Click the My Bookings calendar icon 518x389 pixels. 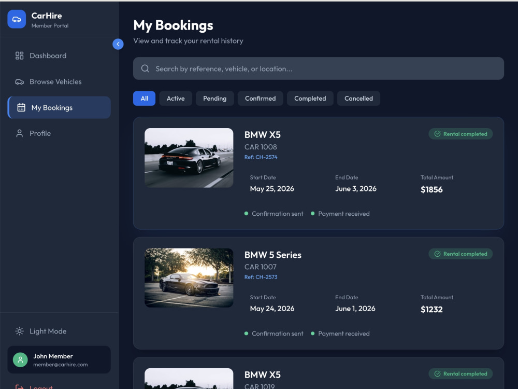click(x=21, y=107)
